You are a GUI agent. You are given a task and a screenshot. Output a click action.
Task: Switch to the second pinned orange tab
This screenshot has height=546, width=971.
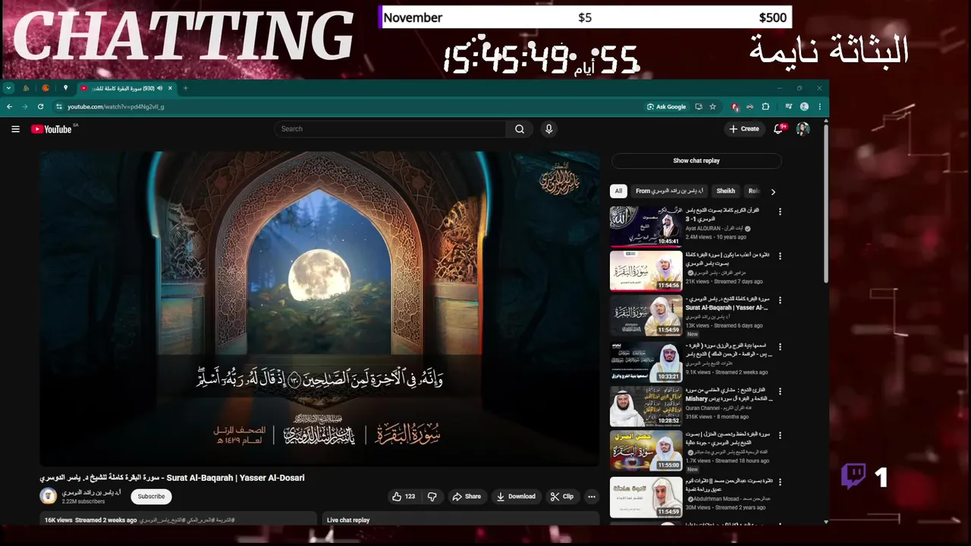pyautogui.click(x=46, y=88)
